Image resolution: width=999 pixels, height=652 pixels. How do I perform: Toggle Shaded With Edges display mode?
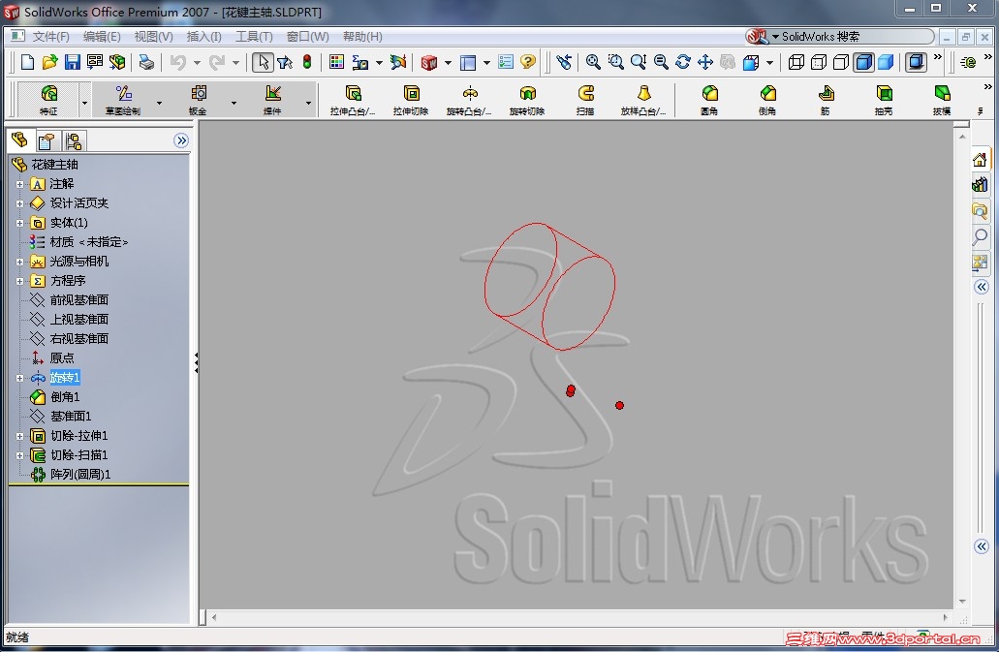pos(864,62)
